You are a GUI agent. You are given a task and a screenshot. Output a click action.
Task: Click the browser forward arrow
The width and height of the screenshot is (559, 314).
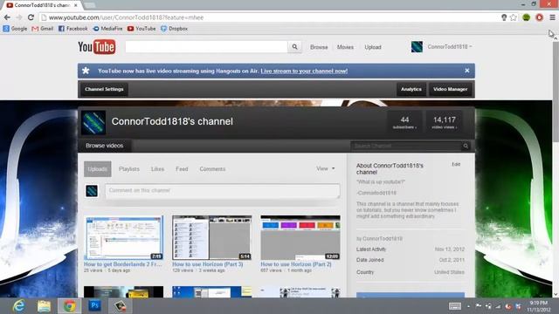tap(19, 17)
